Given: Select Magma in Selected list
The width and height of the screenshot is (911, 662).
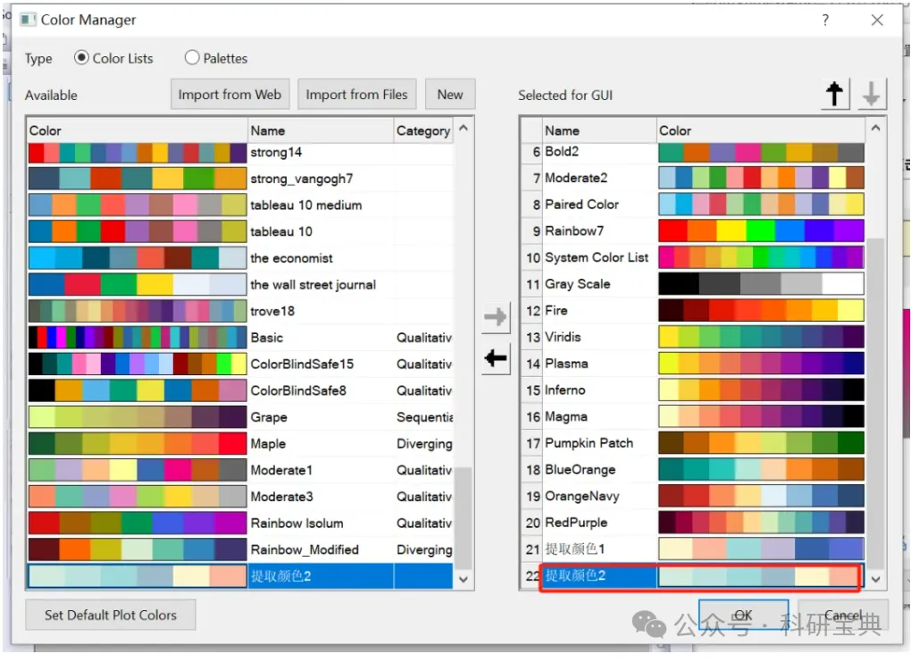Looking at the screenshot, I should coord(566,416).
